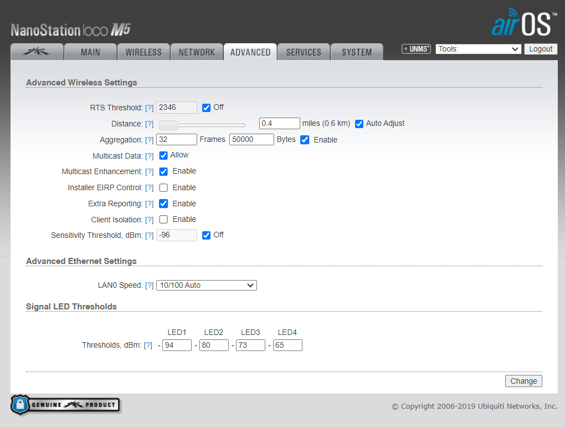The height and width of the screenshot is (427, 565).
Task: Click the Change button
Action: [523, 381]
